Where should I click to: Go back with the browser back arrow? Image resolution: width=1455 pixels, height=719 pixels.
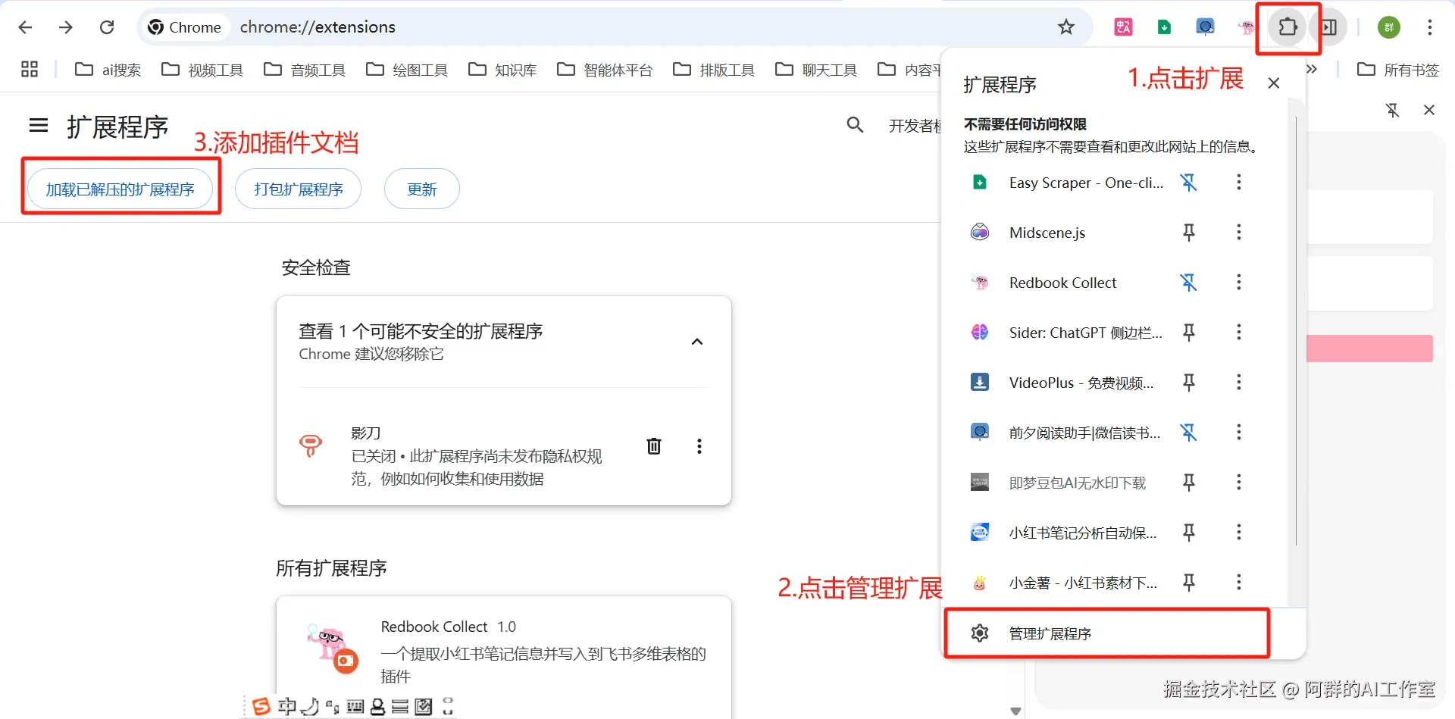[25, 27]
